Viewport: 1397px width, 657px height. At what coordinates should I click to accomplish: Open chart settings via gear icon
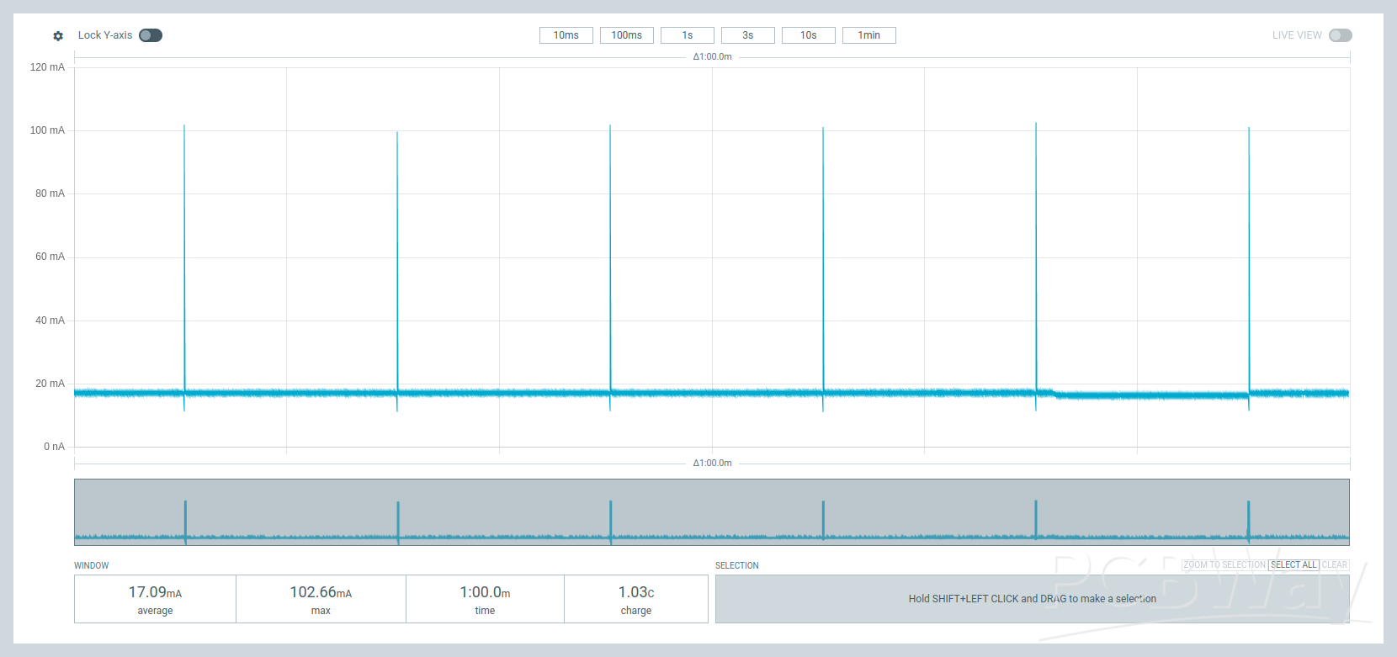(58, 36)
